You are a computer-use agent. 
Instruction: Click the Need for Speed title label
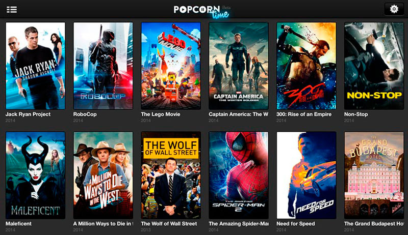click(296, 224)
